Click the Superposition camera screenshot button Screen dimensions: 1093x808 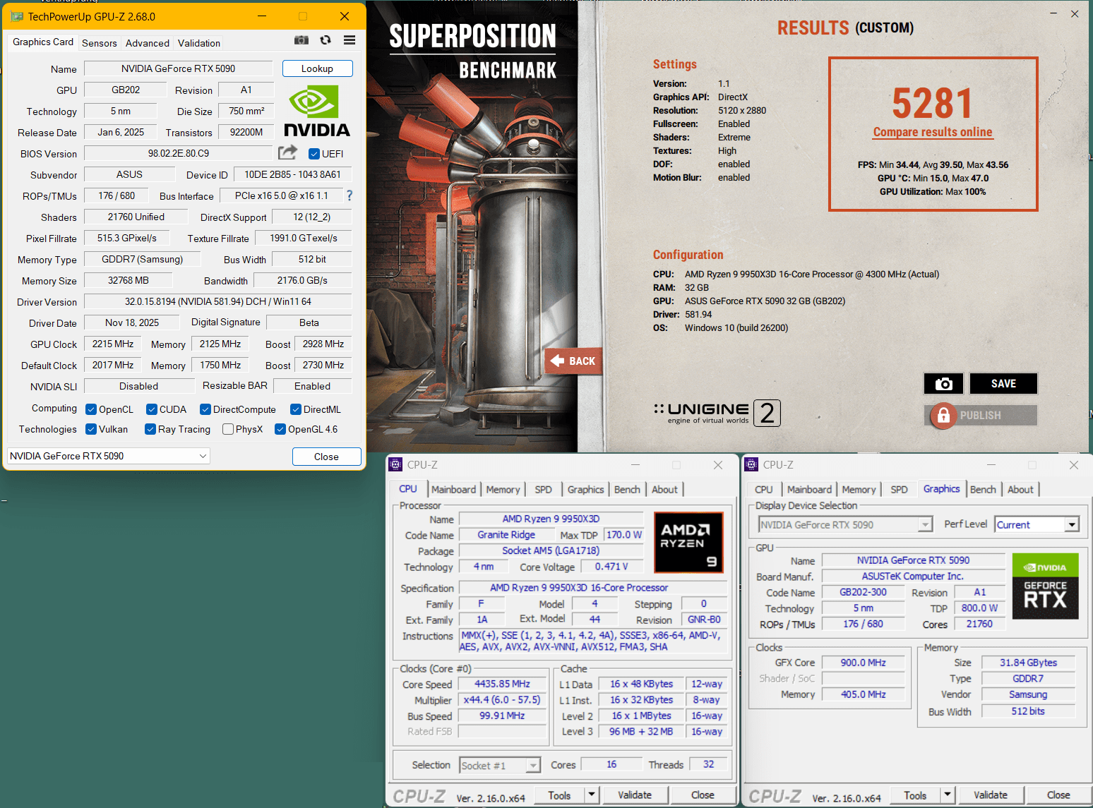pyautogui.click(x=943, y=384)
